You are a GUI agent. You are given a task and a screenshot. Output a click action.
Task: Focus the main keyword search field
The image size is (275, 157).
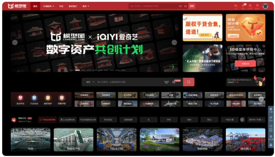129,82
